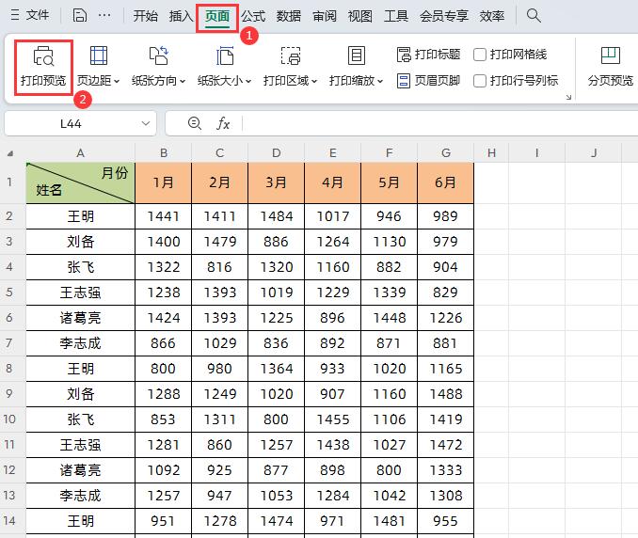Click the Select All corner triangle
Image resolution: width=638 pixels, height=538 pixels.
click(x=10, y=153)
